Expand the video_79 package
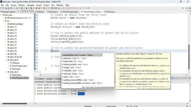This screenshot has width=191, height=107. (x=6, y=51)
